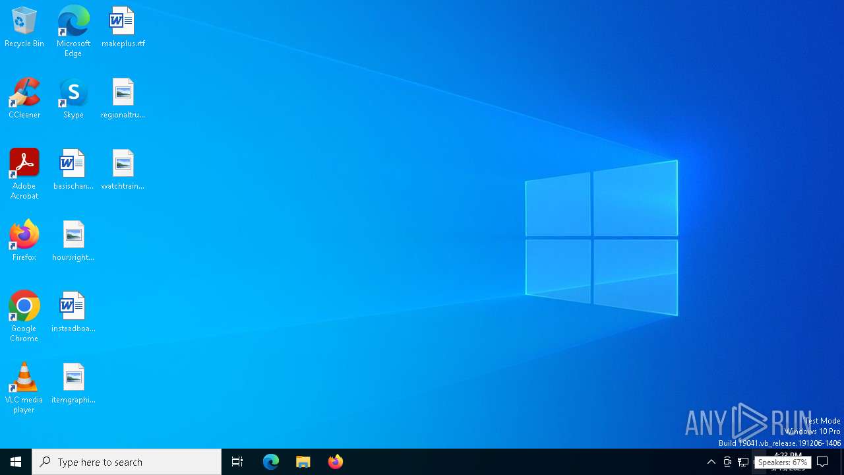
Task: Show hidden system tray icons
Action: point(711,462)
